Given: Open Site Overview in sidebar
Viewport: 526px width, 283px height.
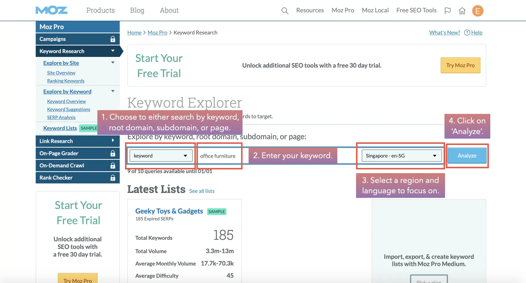Looking at the screenshot, I should tap(61, 73).
